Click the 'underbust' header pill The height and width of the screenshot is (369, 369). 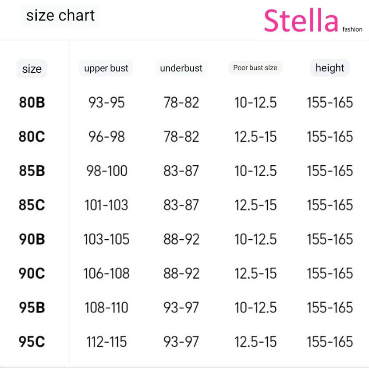click(181, 68)
